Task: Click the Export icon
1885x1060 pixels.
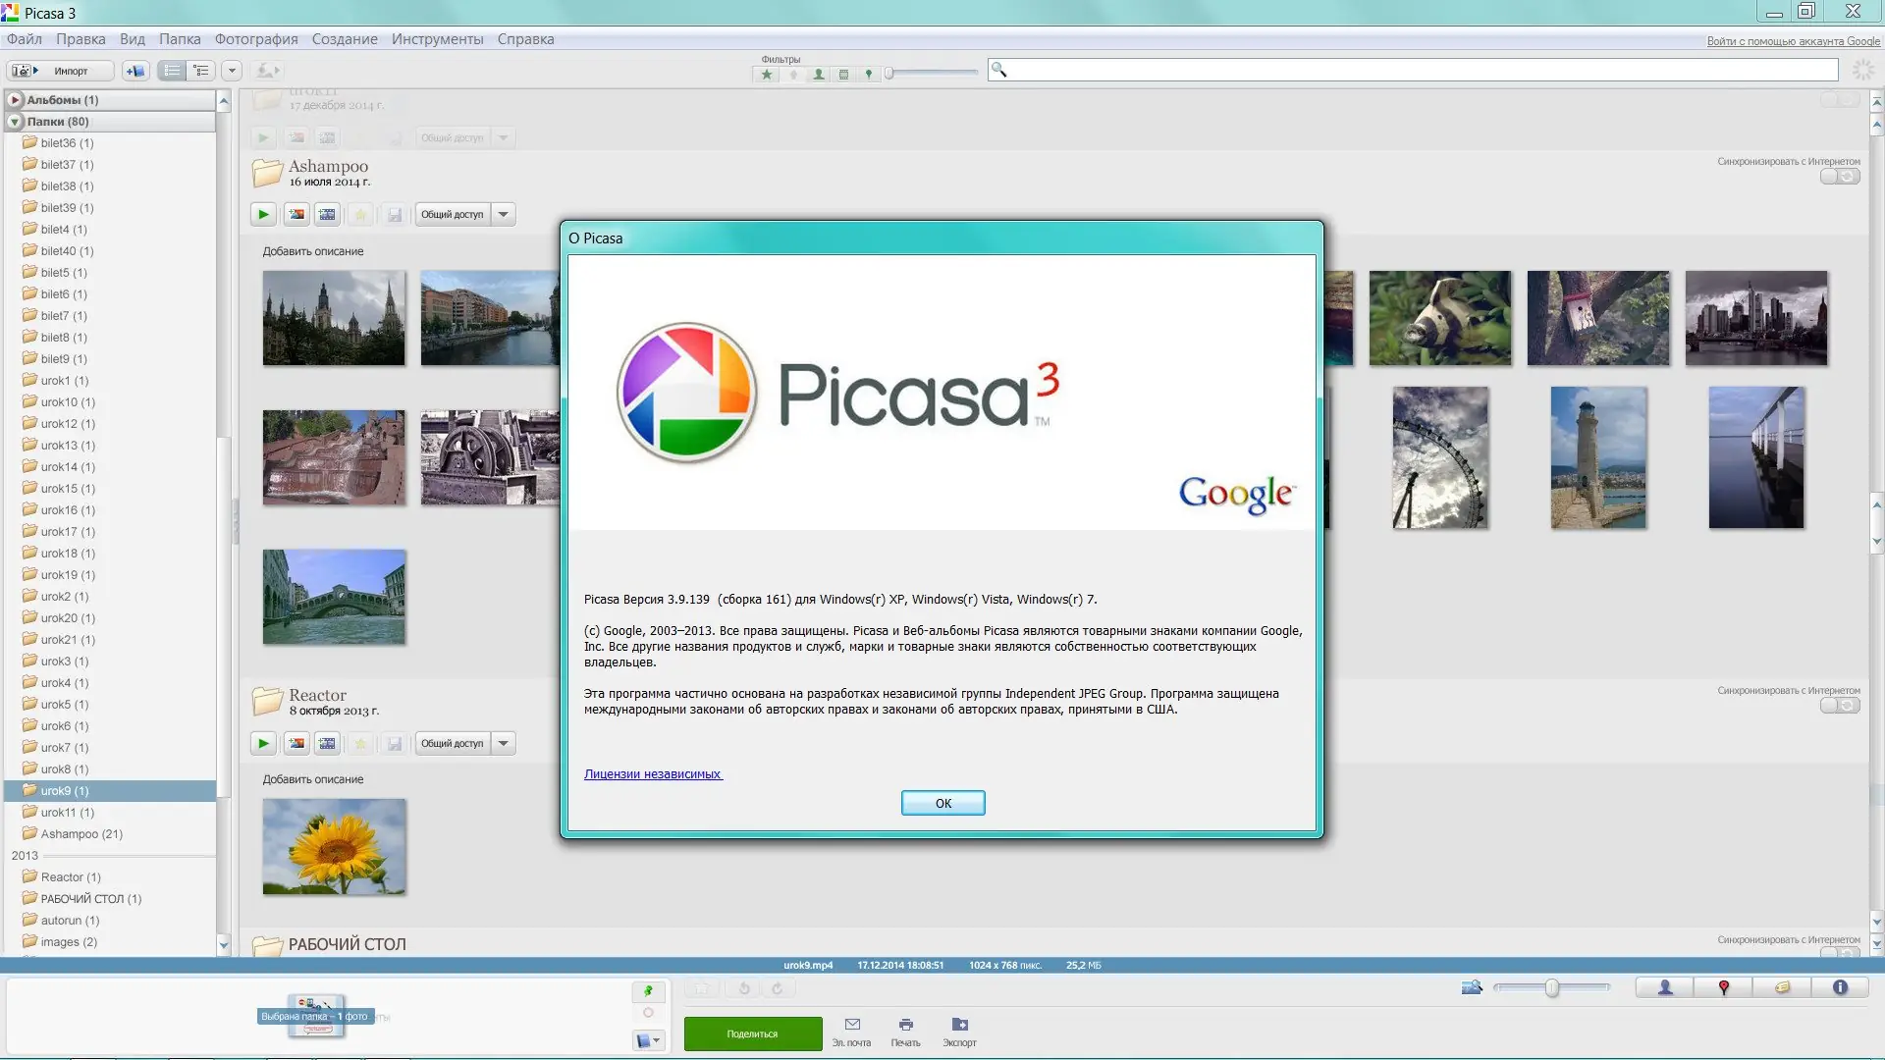Action: click(959, 1026)
